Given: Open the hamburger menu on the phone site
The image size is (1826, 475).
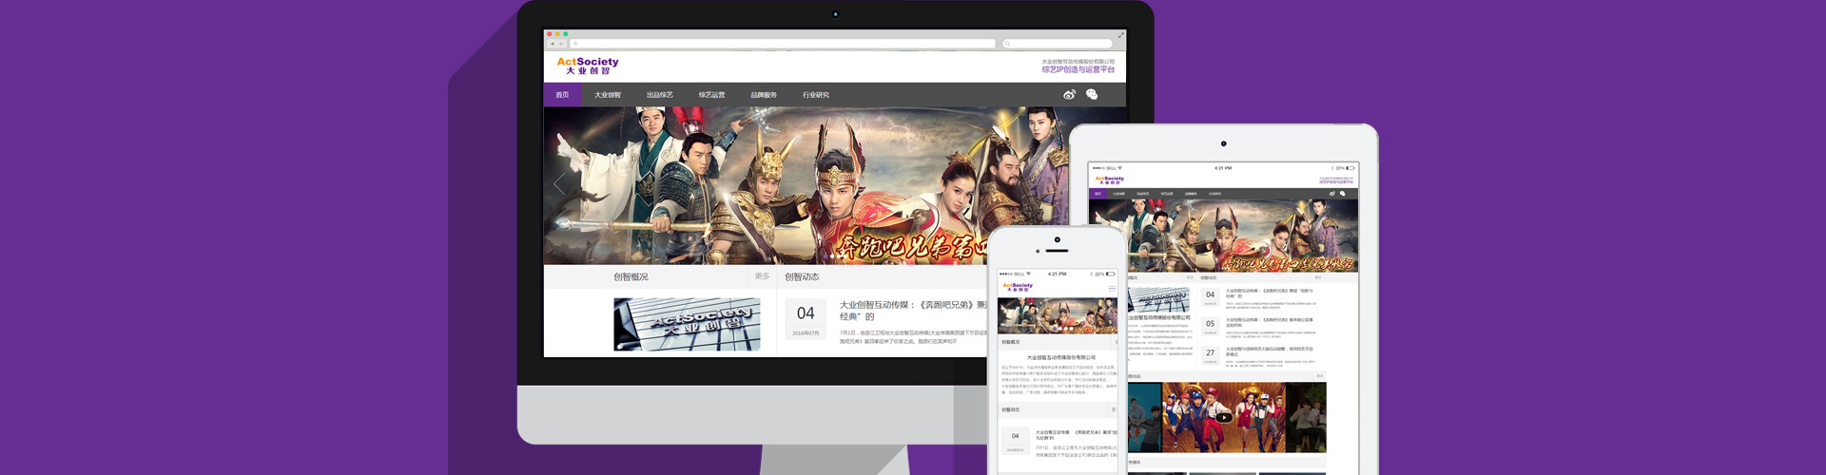Looking at the screenshot, I should (x=1112, y=289).
